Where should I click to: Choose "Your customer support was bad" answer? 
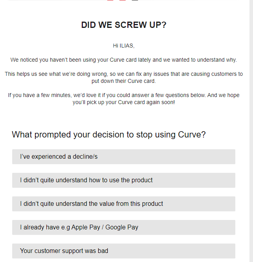(x=124, y=251)
